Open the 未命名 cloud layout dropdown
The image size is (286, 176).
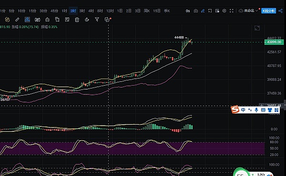click(x=248, y=11)
